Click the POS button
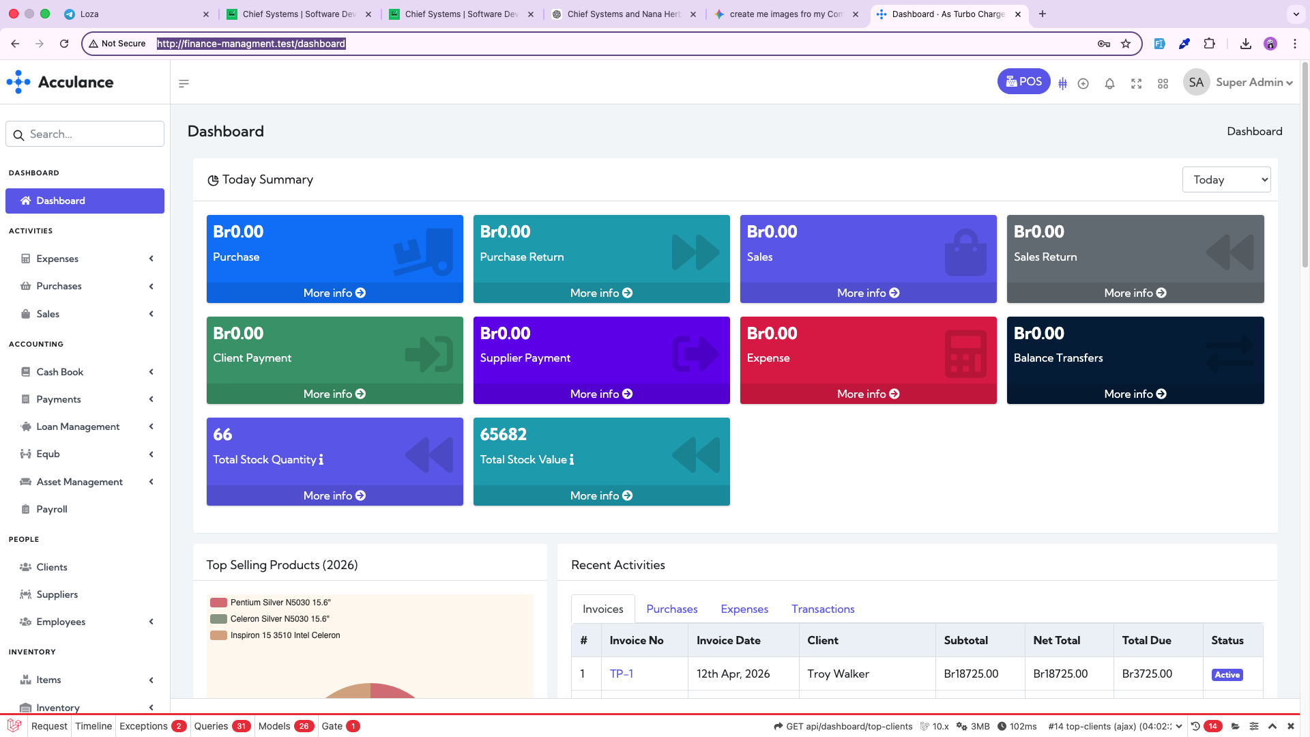The image size is (1310, 737). coord(1023,82)
